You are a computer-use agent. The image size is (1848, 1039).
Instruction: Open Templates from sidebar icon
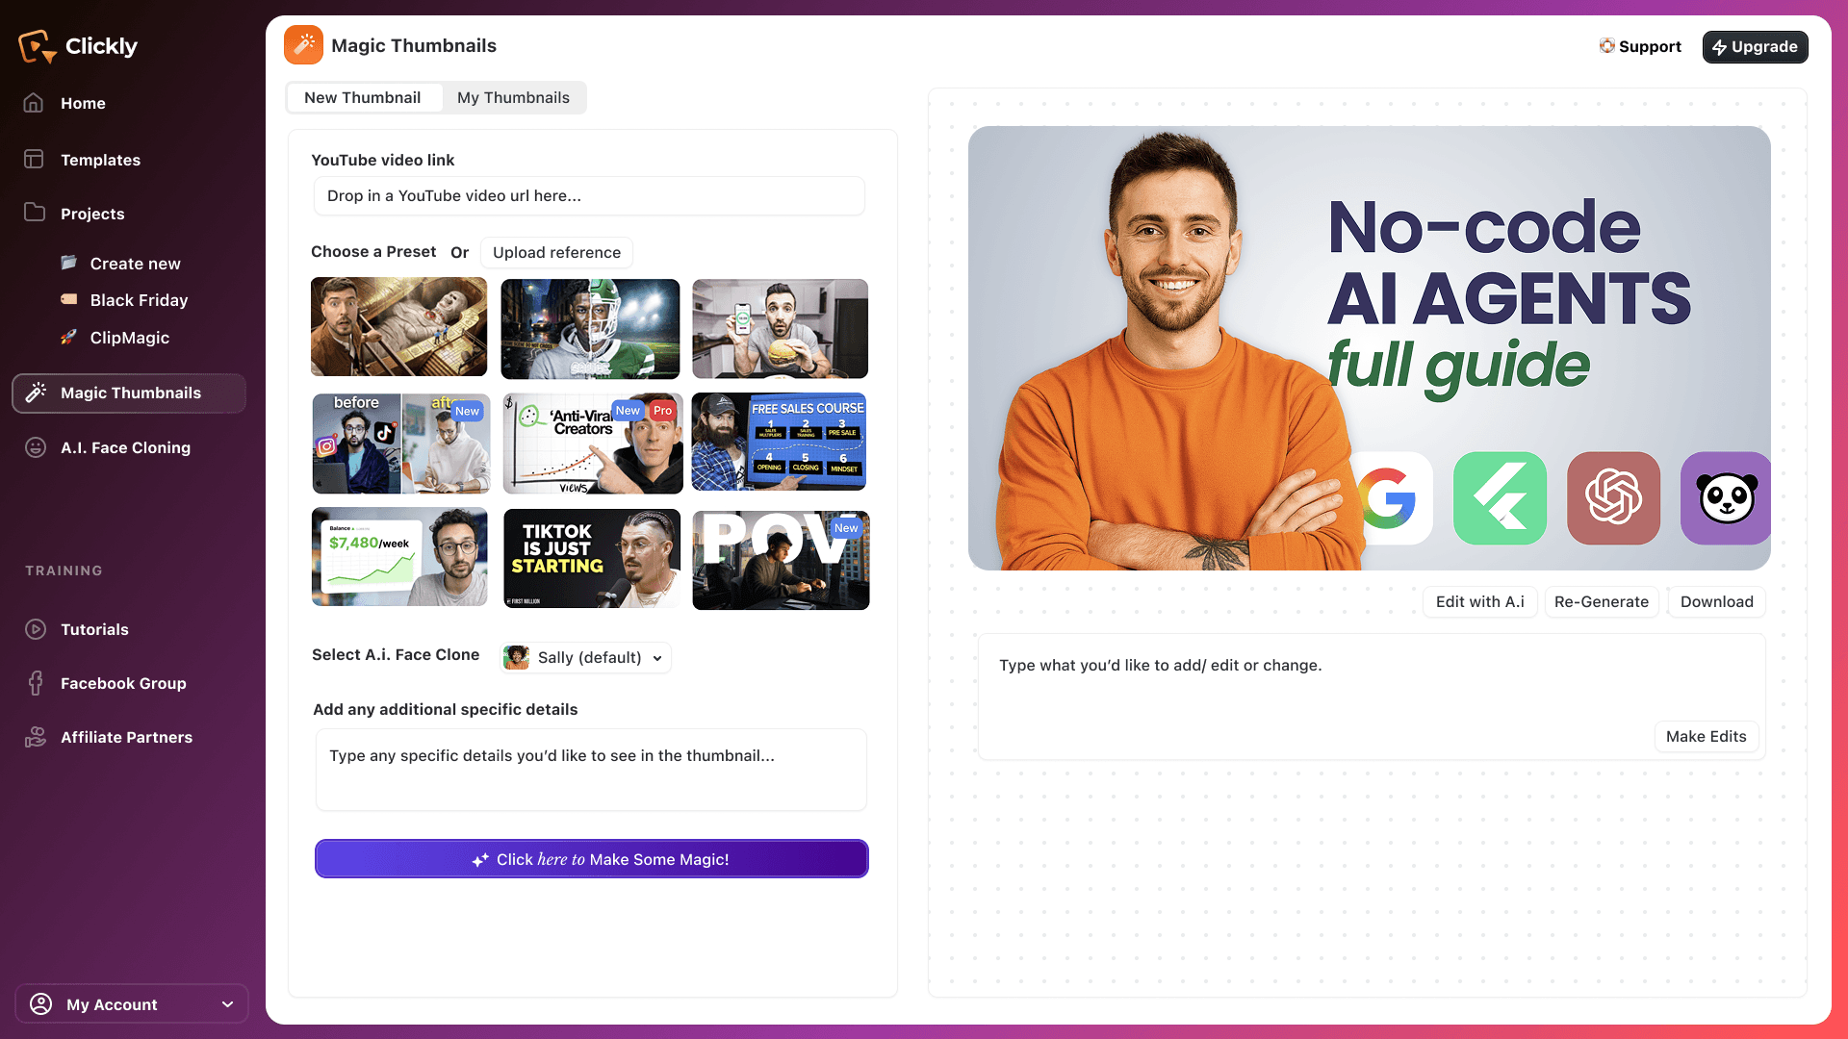click(x=34, y=160)
